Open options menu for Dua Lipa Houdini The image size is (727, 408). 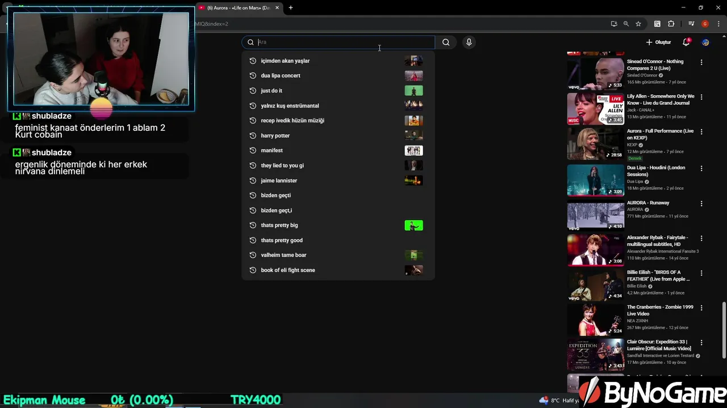(x=701, y=168)
